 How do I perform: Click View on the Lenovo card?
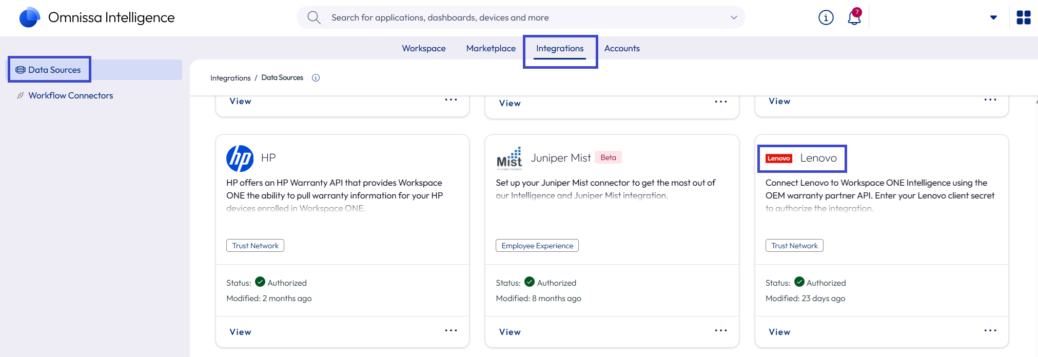[779, 332]
